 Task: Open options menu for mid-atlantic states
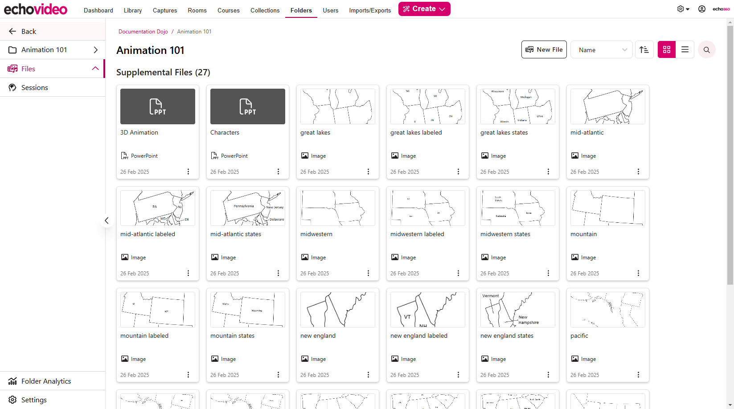[x=278, y=273]
